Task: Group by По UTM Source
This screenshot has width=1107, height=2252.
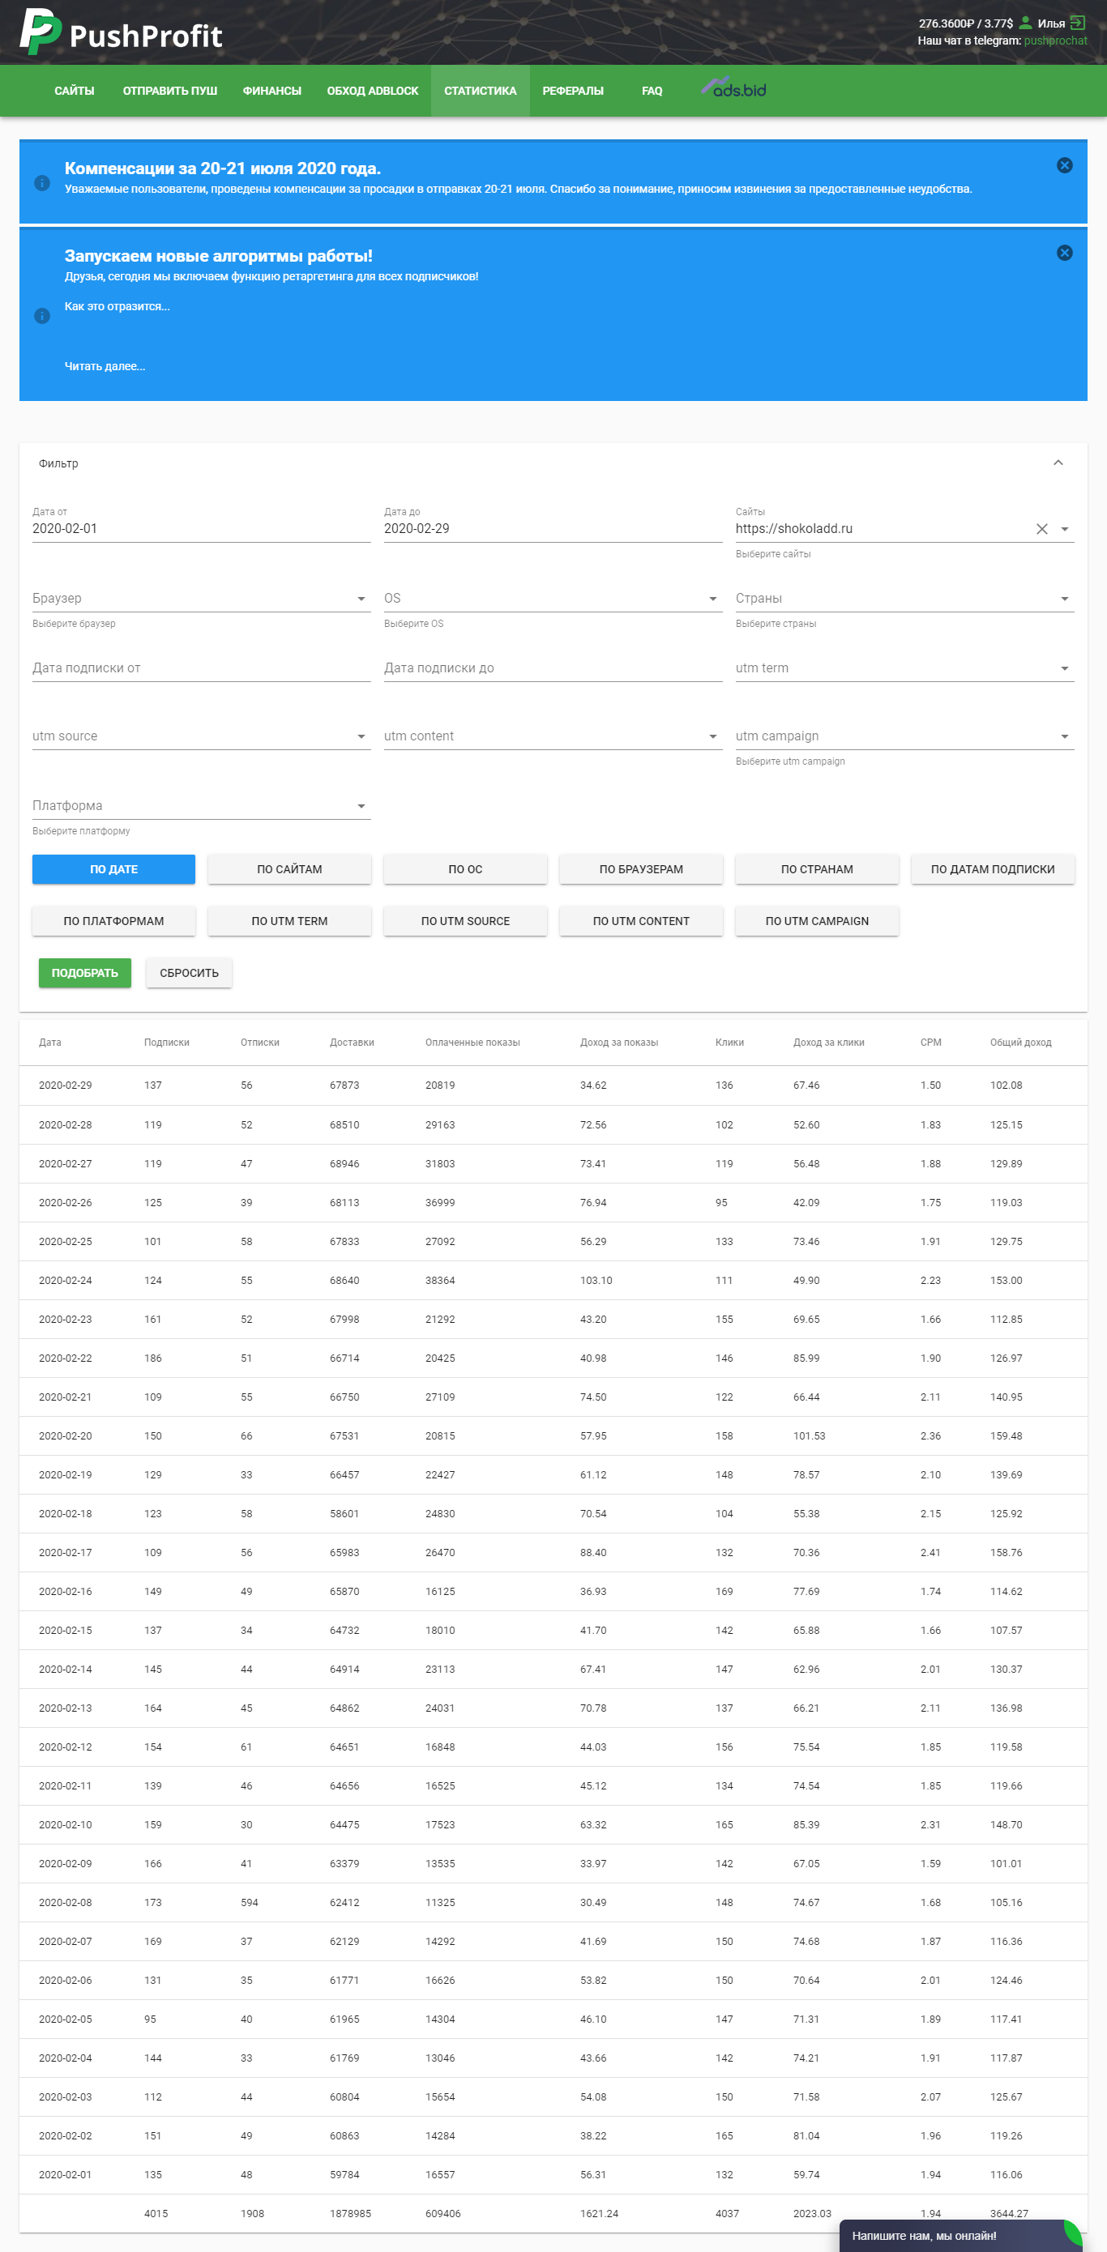Action: coord(465,920)
